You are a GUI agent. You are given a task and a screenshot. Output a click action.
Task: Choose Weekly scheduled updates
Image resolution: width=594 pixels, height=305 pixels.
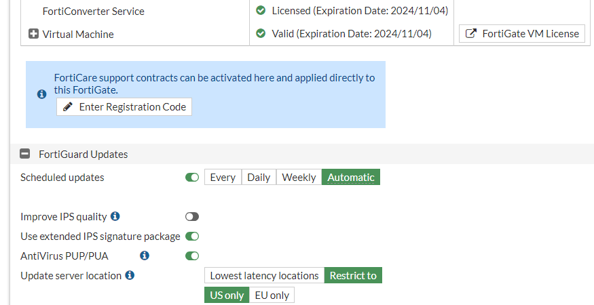click(299, 178)
